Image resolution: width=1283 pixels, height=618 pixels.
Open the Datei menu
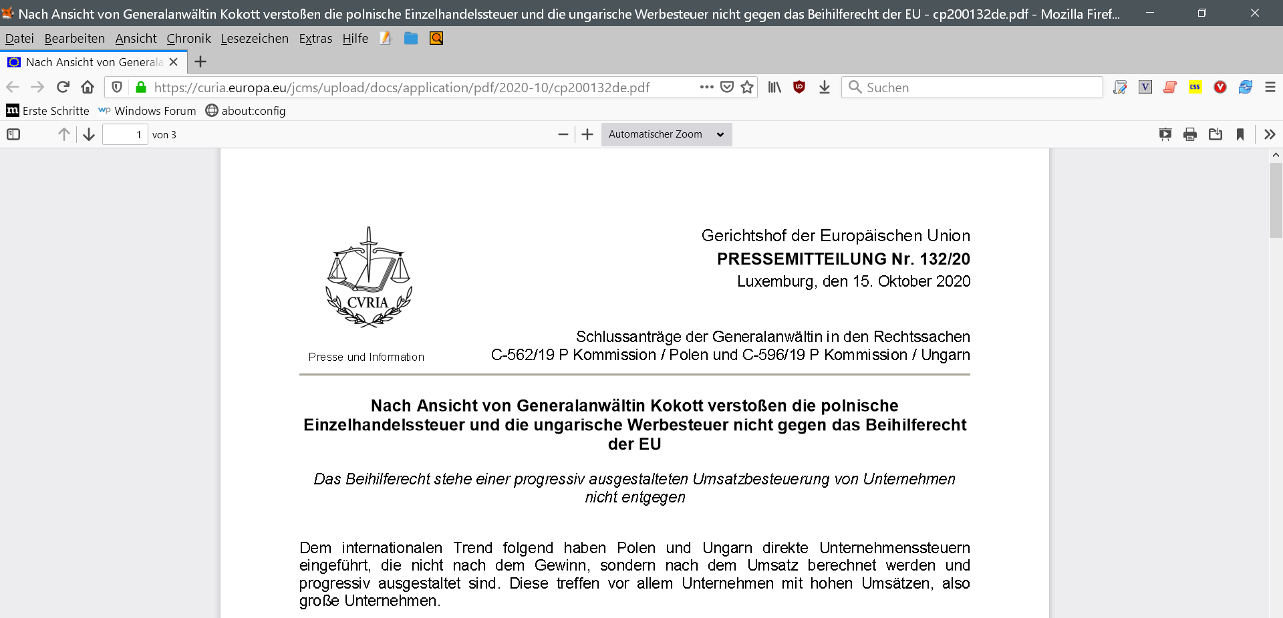click(19, 39)
